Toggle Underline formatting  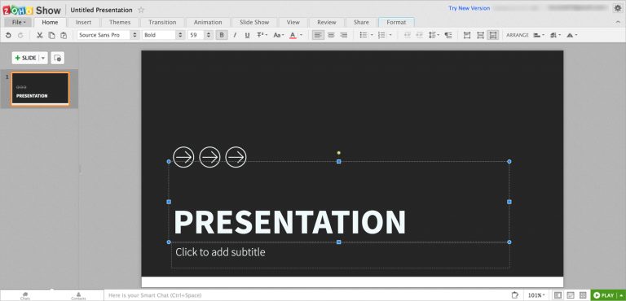pyautogui.click(x=247, y=35)
